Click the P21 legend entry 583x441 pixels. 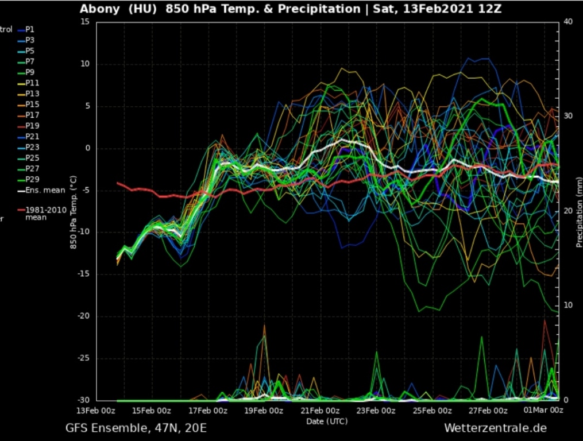[32, 137]
